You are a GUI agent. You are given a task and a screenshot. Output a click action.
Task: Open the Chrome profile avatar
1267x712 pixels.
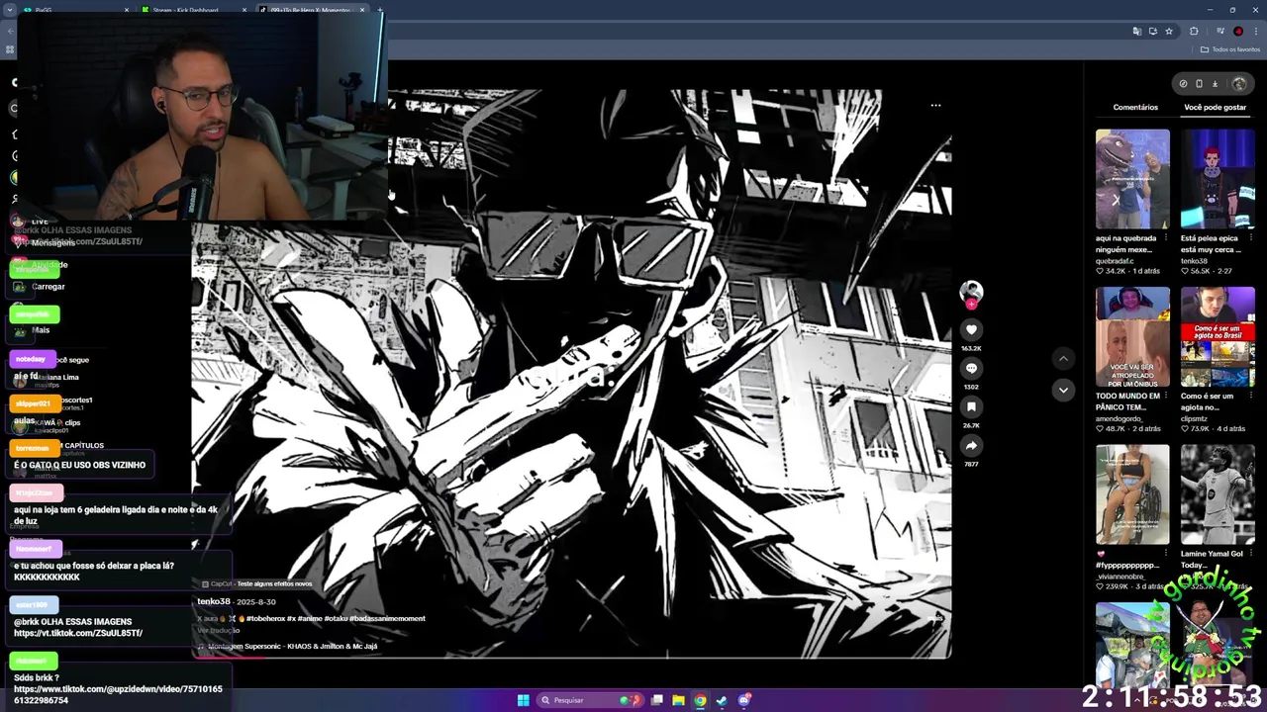click(x=1238, y=31)
